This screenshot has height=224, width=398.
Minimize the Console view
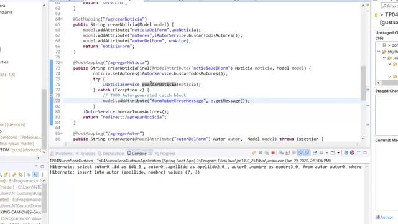pyautogui.click(x=359, y=152)
